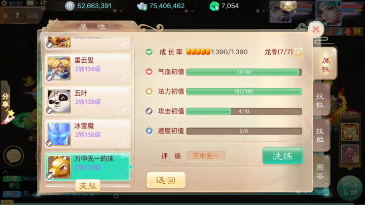Click the chat bubble icon

14,156
